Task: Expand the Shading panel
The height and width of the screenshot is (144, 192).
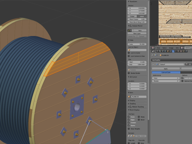Action: pos(129,104)
